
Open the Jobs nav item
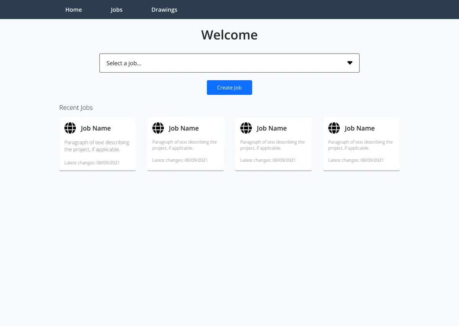[117, 10]
